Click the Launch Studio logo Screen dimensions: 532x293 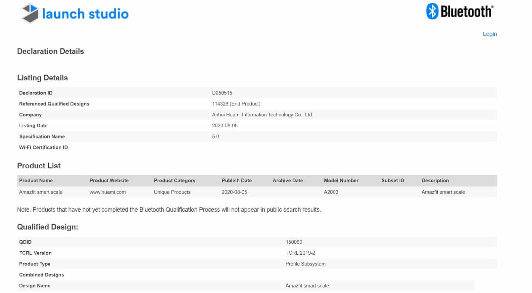75,13
